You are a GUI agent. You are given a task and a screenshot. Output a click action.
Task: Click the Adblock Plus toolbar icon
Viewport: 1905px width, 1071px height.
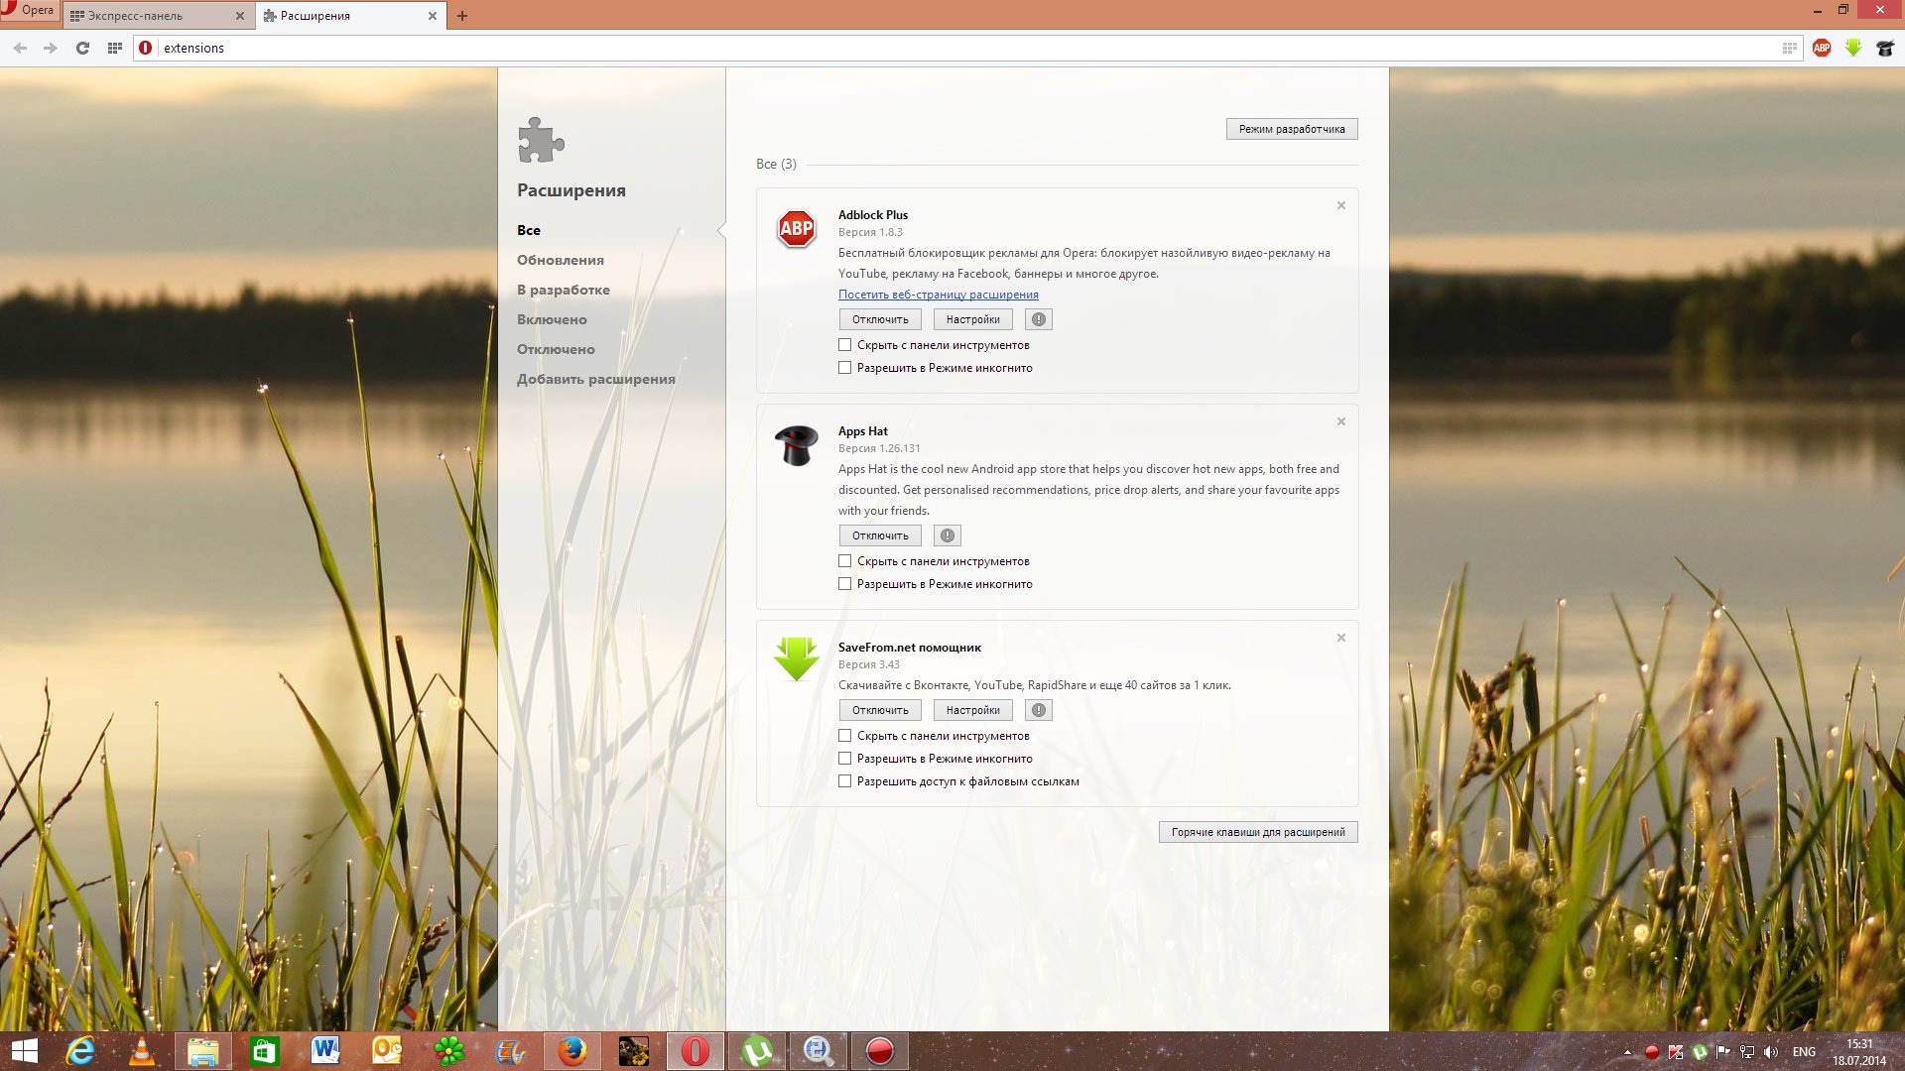(x=1822, y=48)
